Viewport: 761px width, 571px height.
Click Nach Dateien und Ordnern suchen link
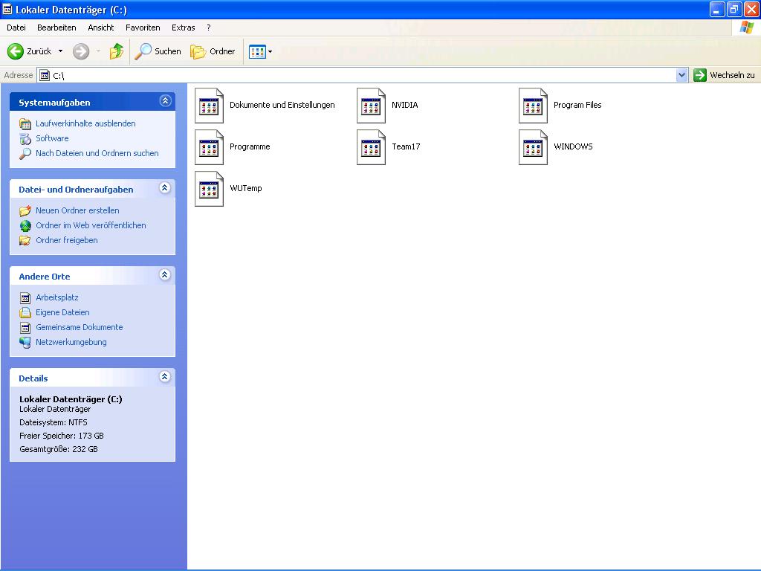(97, 153)
